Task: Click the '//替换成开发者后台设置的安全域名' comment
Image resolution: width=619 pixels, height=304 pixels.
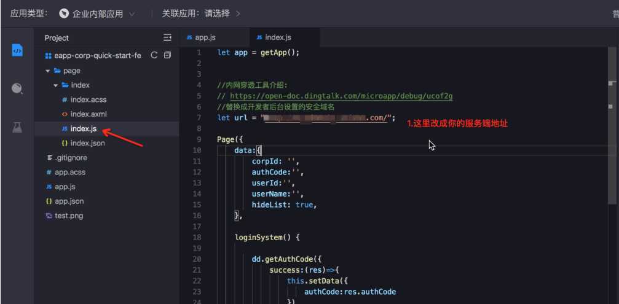Action: pyautogui.click(x=277, y=107)
